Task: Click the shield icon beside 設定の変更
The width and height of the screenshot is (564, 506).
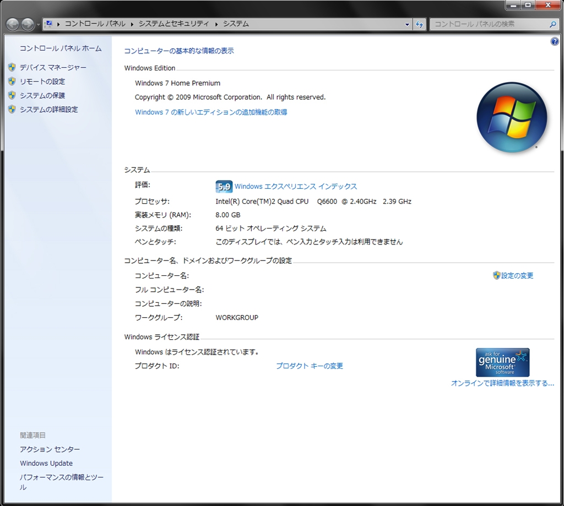Action: point(497,275)
